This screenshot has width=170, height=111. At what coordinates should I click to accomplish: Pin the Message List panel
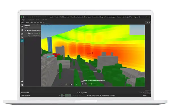pyautogui.click(x=78, y=93)
